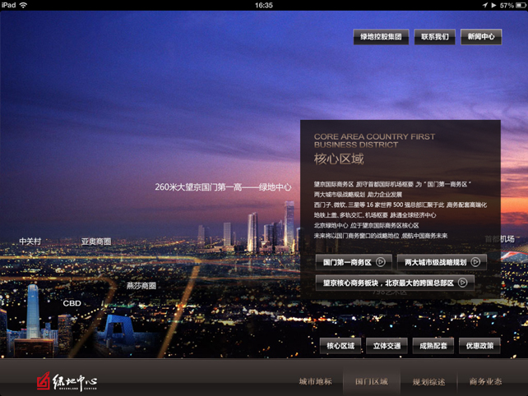Select the 国门区域 tab
The image size is (528, 396).
pos(372,382)
